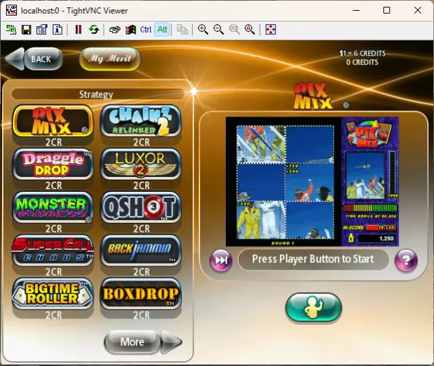Click the BACK button

click(35, 59)
